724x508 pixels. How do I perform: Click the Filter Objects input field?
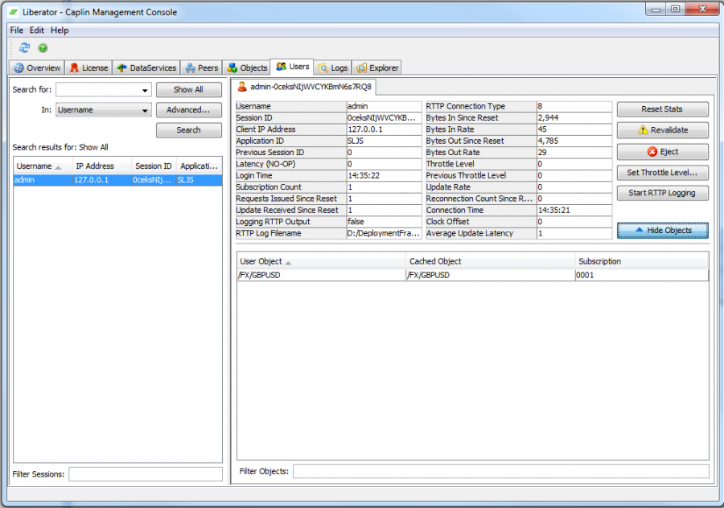[501, 471]
